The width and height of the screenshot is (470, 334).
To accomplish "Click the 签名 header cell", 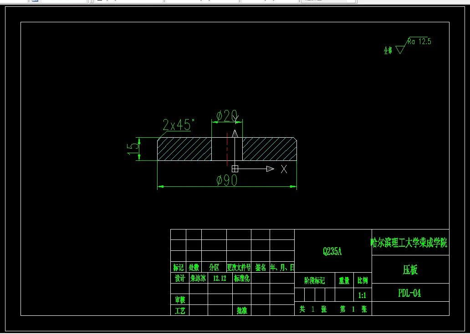I will point(261,267).
